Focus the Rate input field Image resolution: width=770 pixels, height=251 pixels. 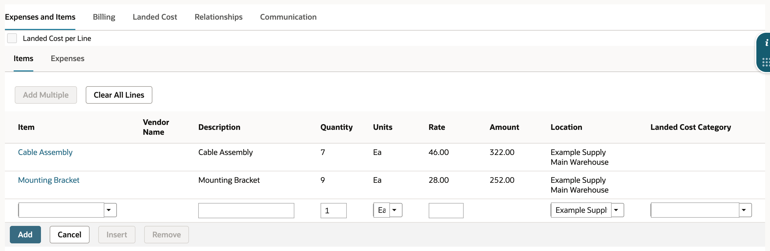coord(446,210)
